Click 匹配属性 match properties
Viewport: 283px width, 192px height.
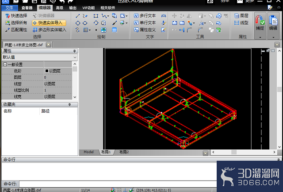[x=16, y=30]
